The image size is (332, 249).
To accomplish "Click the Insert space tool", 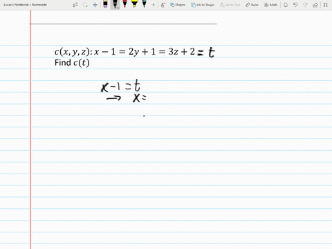I will [x=95, y=5].
